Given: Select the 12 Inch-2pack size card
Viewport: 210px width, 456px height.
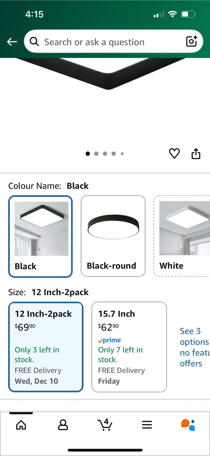Looking at the screenshot, I should (x=45, y=347).
